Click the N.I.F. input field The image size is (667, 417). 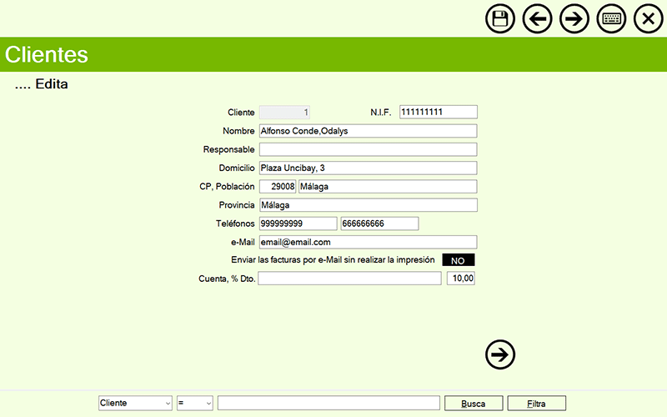tap(438, 112)
